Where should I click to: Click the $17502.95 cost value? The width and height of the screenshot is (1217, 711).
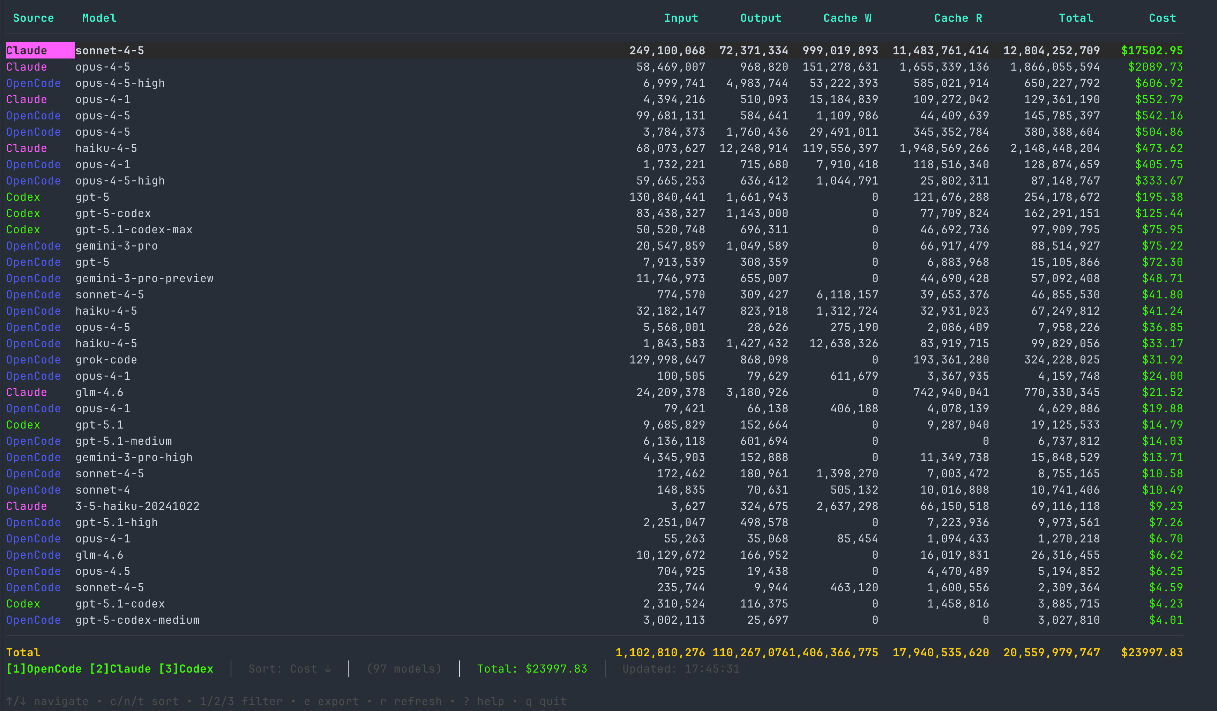(x=1152, y=51)
